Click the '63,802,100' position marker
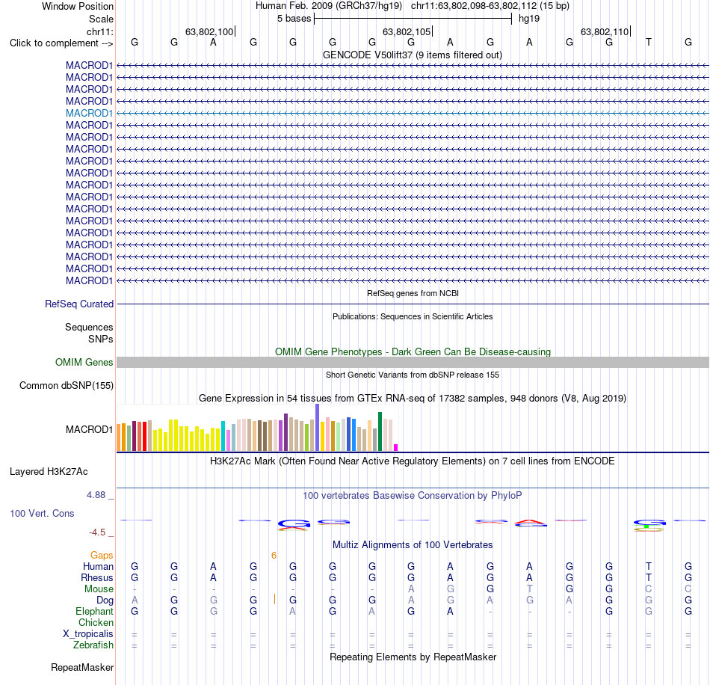 [x=210, y=32]
